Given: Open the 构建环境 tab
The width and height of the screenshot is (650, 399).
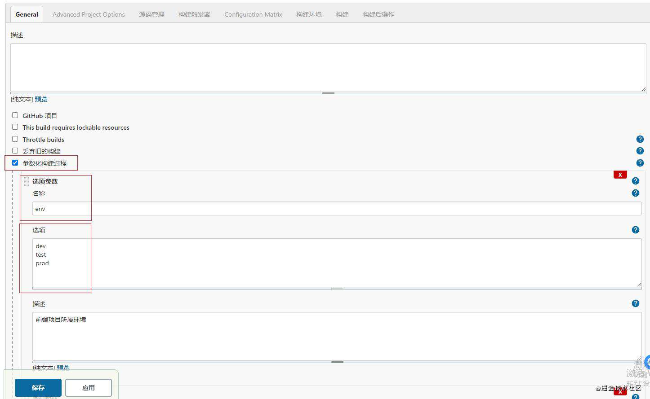Looking at the screenshot, I should point(309,14).
